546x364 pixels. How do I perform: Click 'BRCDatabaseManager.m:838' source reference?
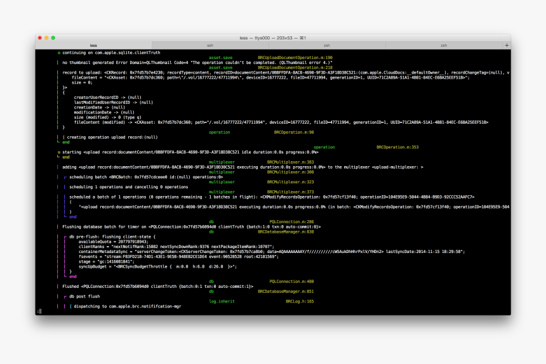pyautogui.click(x=286, y=232)
